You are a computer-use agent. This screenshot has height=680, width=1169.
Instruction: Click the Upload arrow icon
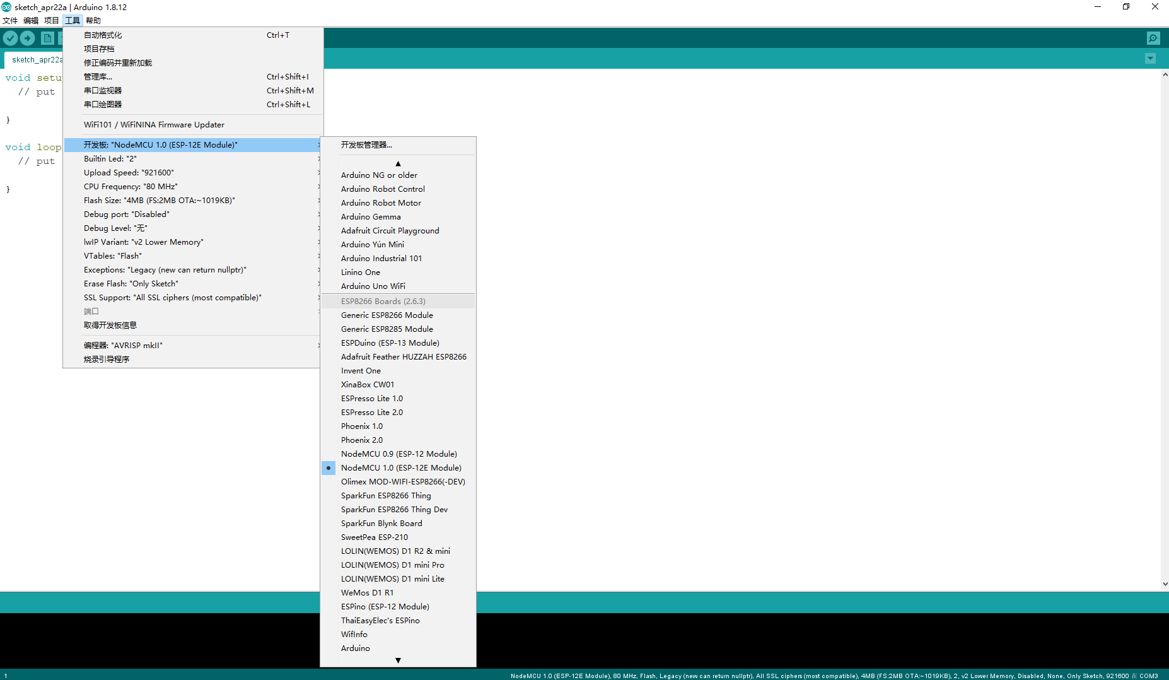coord(28,38)
